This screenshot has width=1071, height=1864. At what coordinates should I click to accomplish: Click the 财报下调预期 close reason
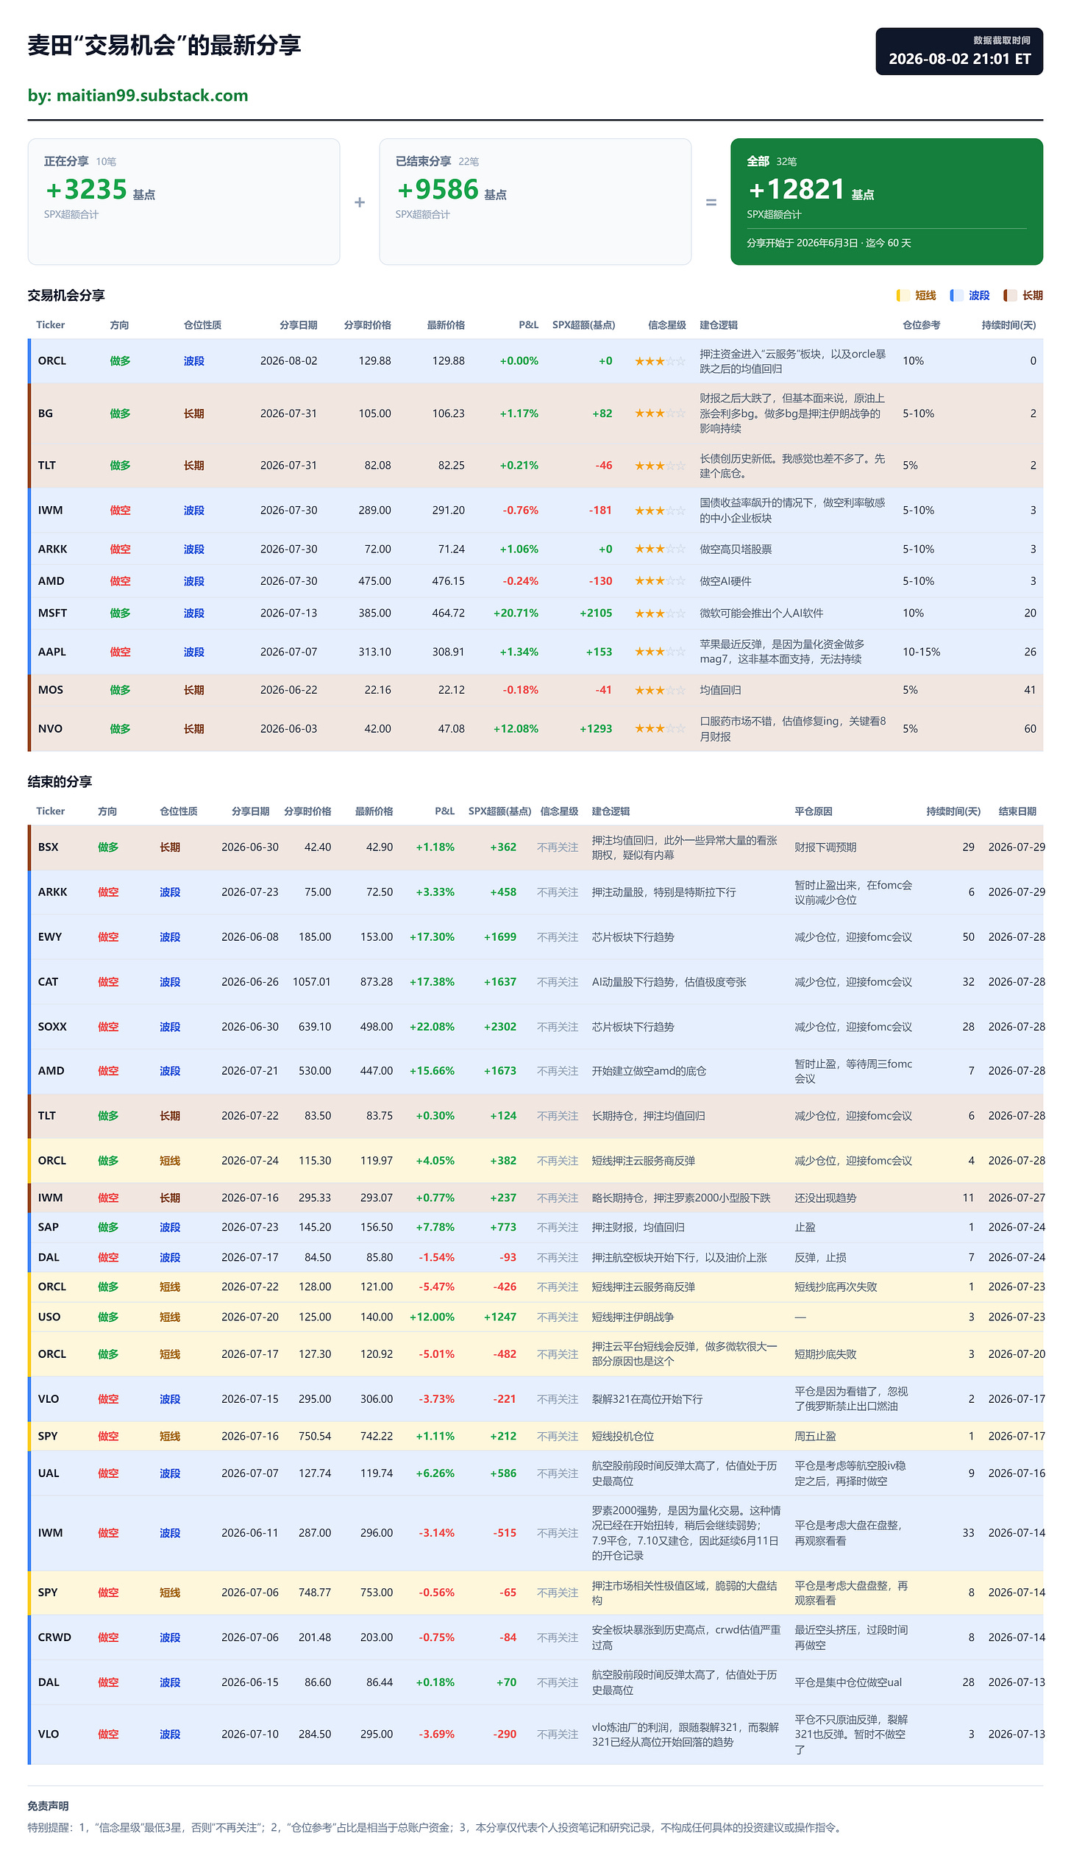point(825,847)
